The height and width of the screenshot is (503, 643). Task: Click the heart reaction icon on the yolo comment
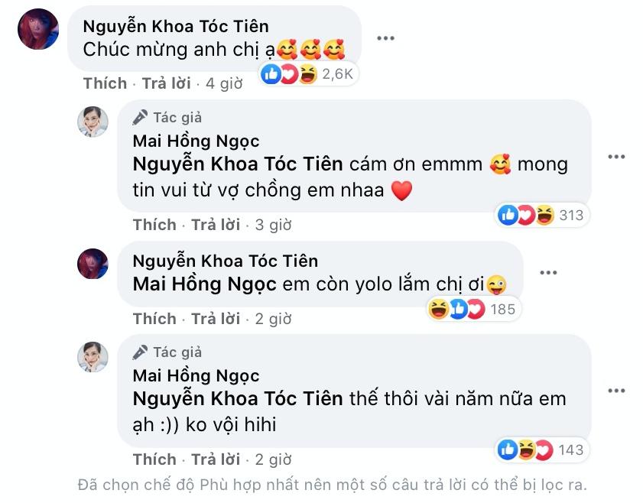click(474, 308)
